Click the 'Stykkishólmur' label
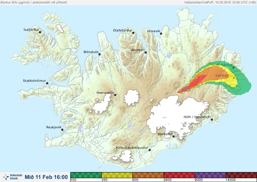257x182 pixels. click(x=34, y=81)
